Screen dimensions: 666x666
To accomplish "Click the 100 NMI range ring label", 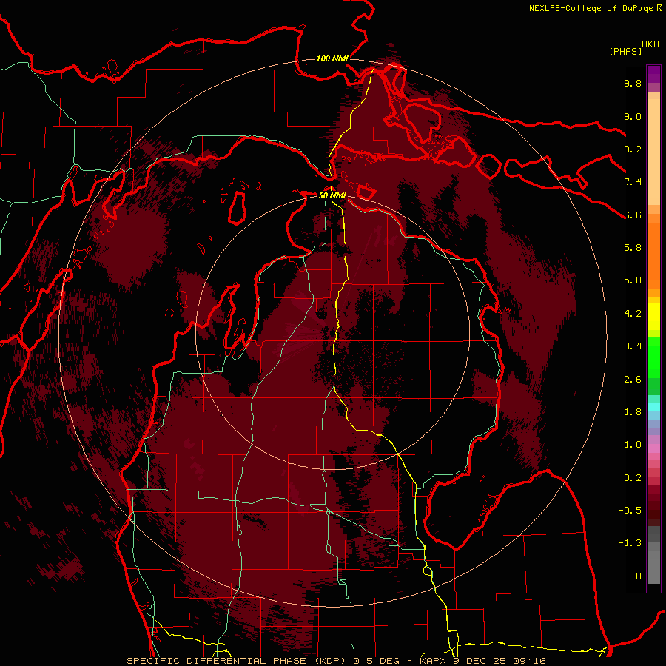I will (332, 58).
